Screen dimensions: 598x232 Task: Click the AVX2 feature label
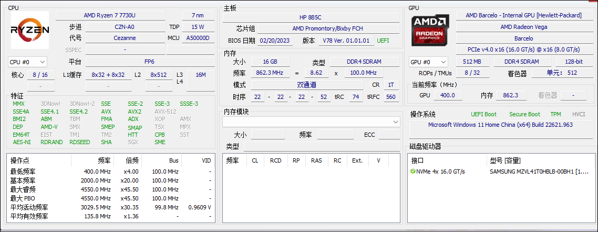135,112
